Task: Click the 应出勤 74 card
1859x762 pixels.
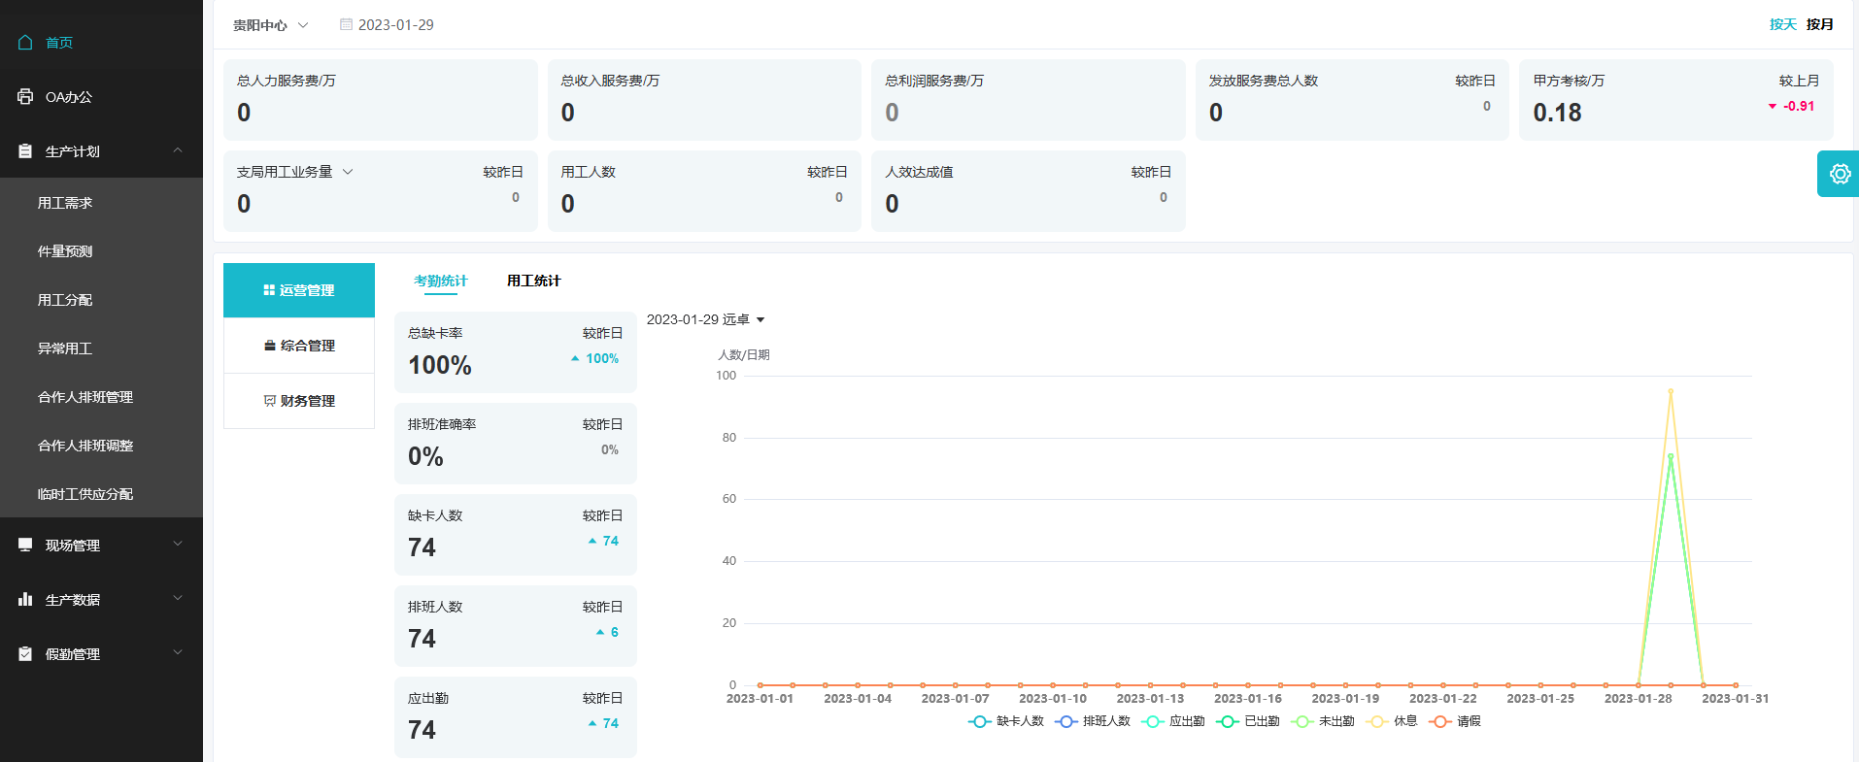Action: (516, 717)
